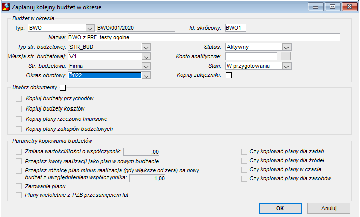
Task: Check Czy kopiować plany dla zasobów
Action: point(244,179)
